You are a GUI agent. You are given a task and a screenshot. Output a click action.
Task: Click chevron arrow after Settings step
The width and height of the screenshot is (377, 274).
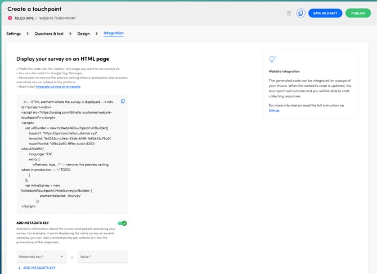click(28, 34)
